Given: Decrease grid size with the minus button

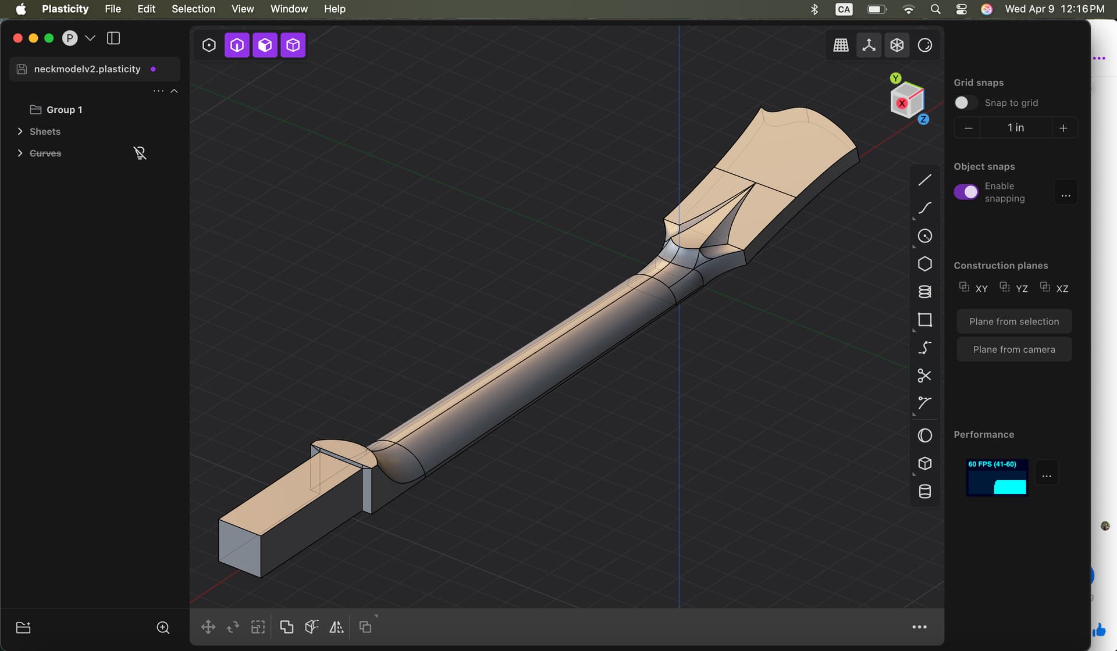Looking at the screenshot, I should tap(968, 128).
